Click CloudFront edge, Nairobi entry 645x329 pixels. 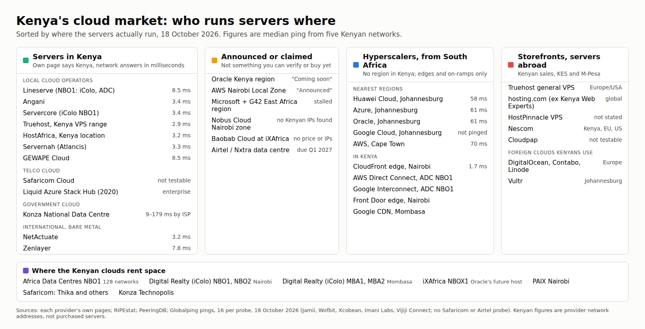click(420, 166)
